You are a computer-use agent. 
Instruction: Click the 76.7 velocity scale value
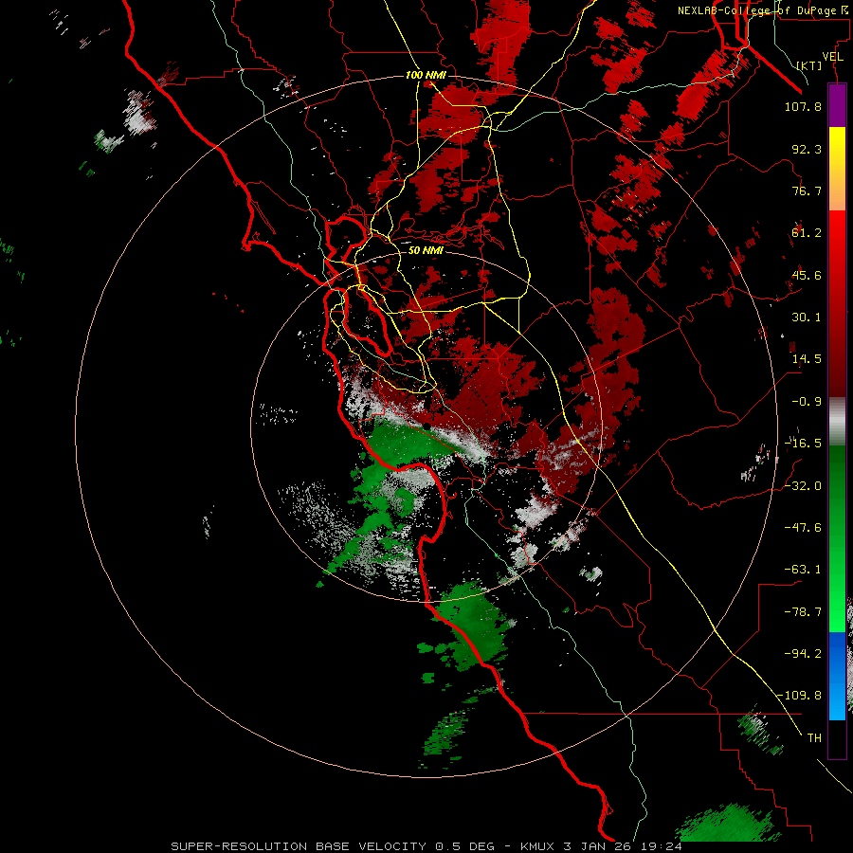807,191
